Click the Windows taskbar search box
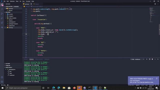This screenshot has height=90, width=160. click(x=23, y=88)
